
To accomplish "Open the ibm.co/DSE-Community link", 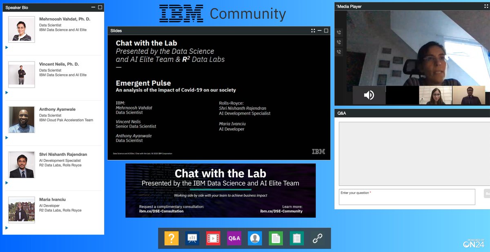I will 281,211.
